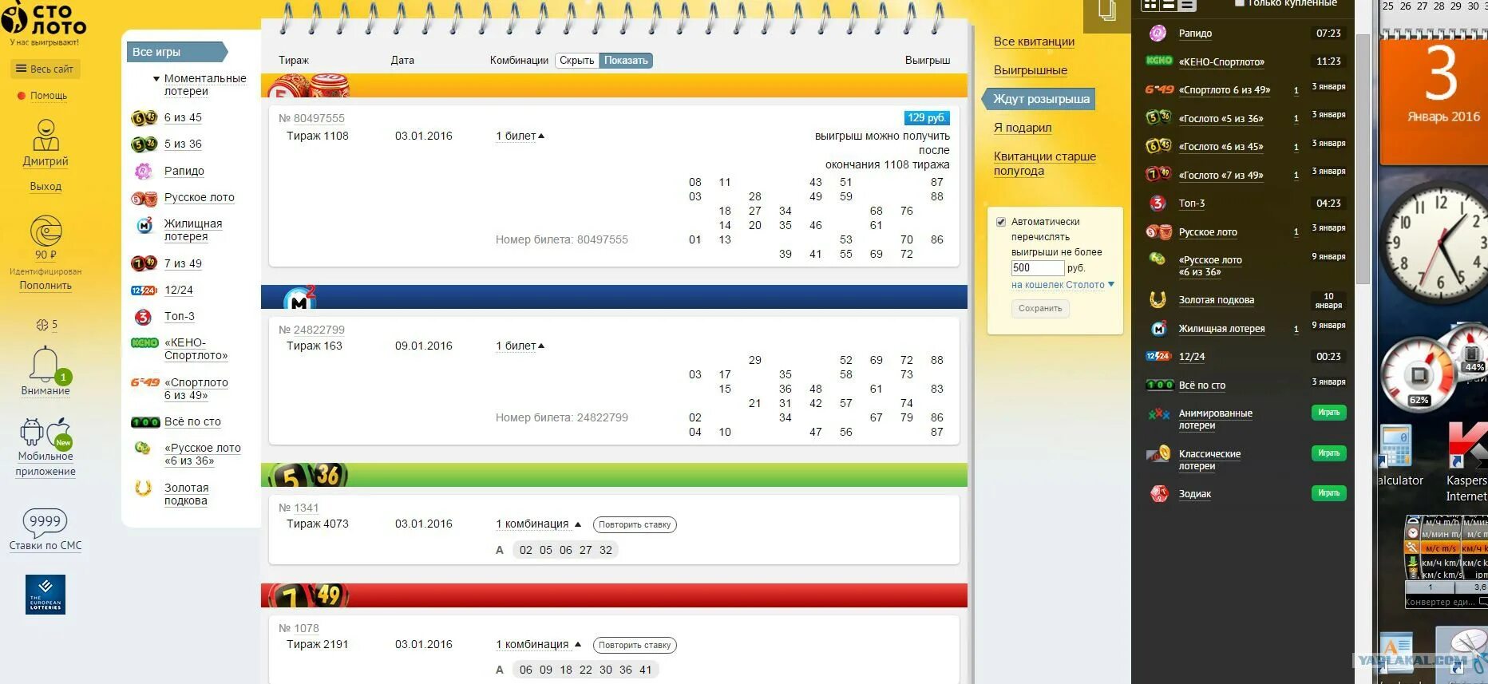1488x684 pixels.
Task: Collapse 1 комбинация of Тираж 4073
Action: pyautogui.click(x=538, y=524)
